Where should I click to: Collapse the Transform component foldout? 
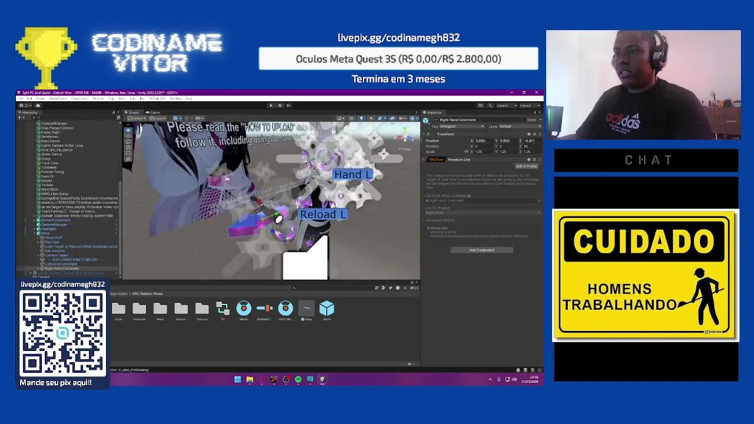pos(424,134)
